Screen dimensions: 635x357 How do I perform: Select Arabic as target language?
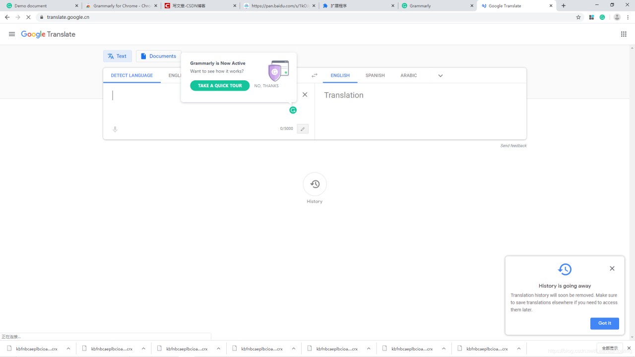[x=409, y=75]
